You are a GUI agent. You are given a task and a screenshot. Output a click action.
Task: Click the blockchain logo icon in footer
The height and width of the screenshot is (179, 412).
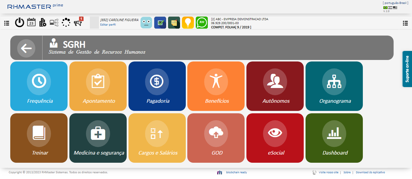(x=220, y=172)
